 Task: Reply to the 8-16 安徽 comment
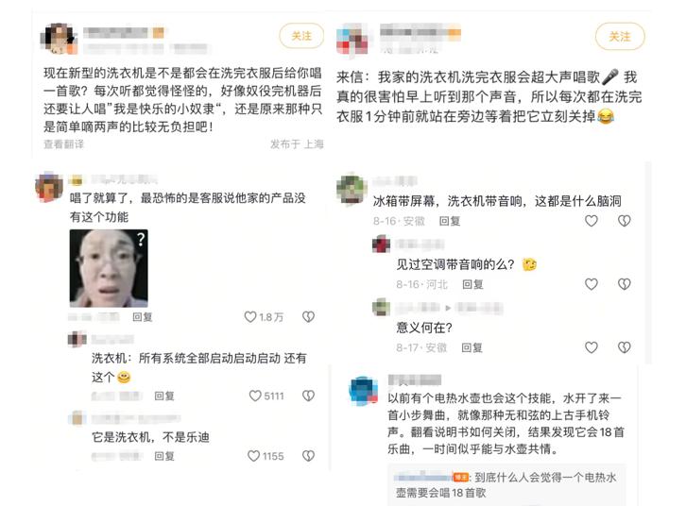[x=450, y=221]
